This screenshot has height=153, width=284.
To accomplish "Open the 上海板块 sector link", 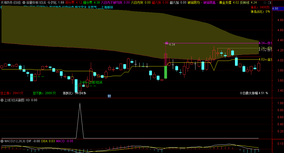I will pos(107,8).
